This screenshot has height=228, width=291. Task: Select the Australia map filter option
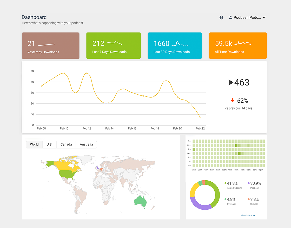(x=86, y=144)
